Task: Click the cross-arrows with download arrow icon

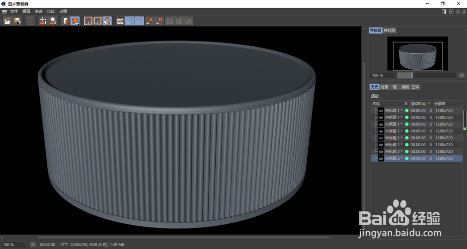Action: coord(43,21)
